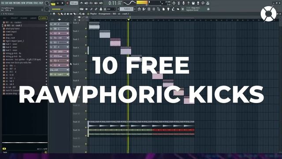Open the Mixer view icon
Image resolution: width=282 pixels, height=159 pixels.
[154, 9]
